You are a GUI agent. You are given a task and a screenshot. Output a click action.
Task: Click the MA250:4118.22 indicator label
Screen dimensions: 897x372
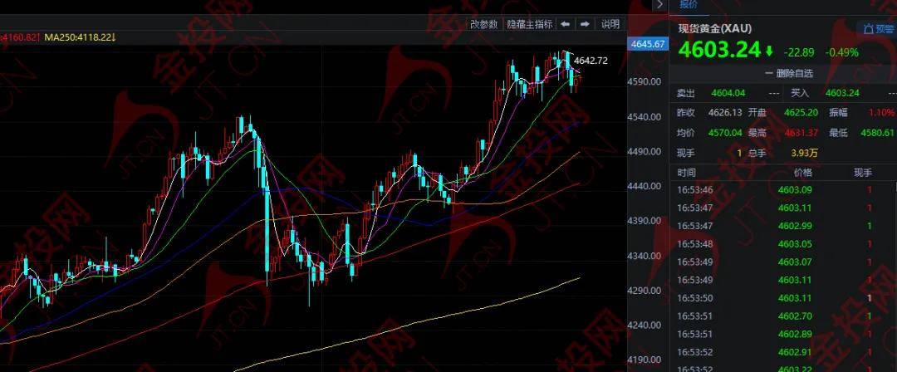click(x=80, y=37)
